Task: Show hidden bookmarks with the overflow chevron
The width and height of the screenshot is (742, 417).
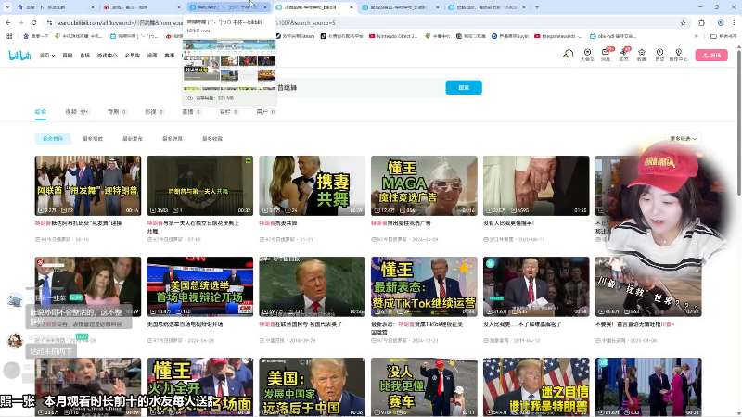Action: pos(697,36)
